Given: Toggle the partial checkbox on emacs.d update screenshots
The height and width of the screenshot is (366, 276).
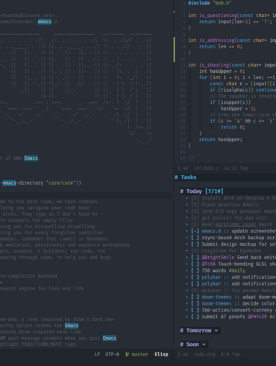Looking at the screenshot, I should 195,231.
